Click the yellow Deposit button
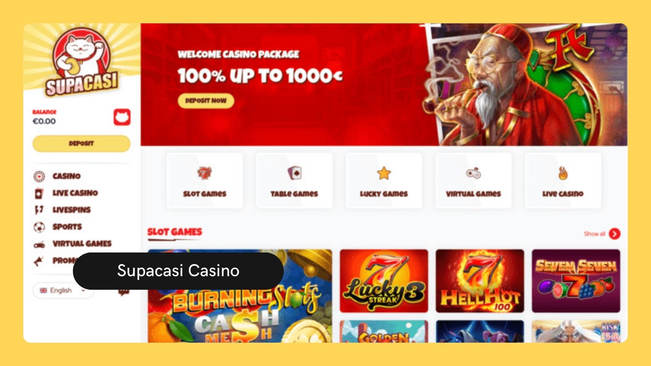This screenshot has width=651, height=366. (x=81, y=143)
